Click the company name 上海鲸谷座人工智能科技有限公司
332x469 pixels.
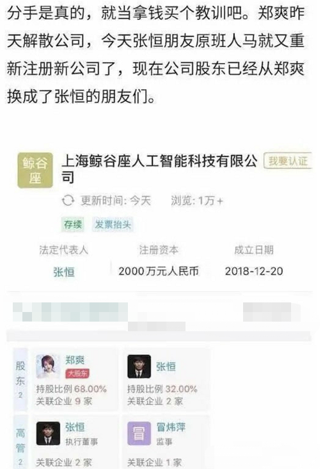159,169
